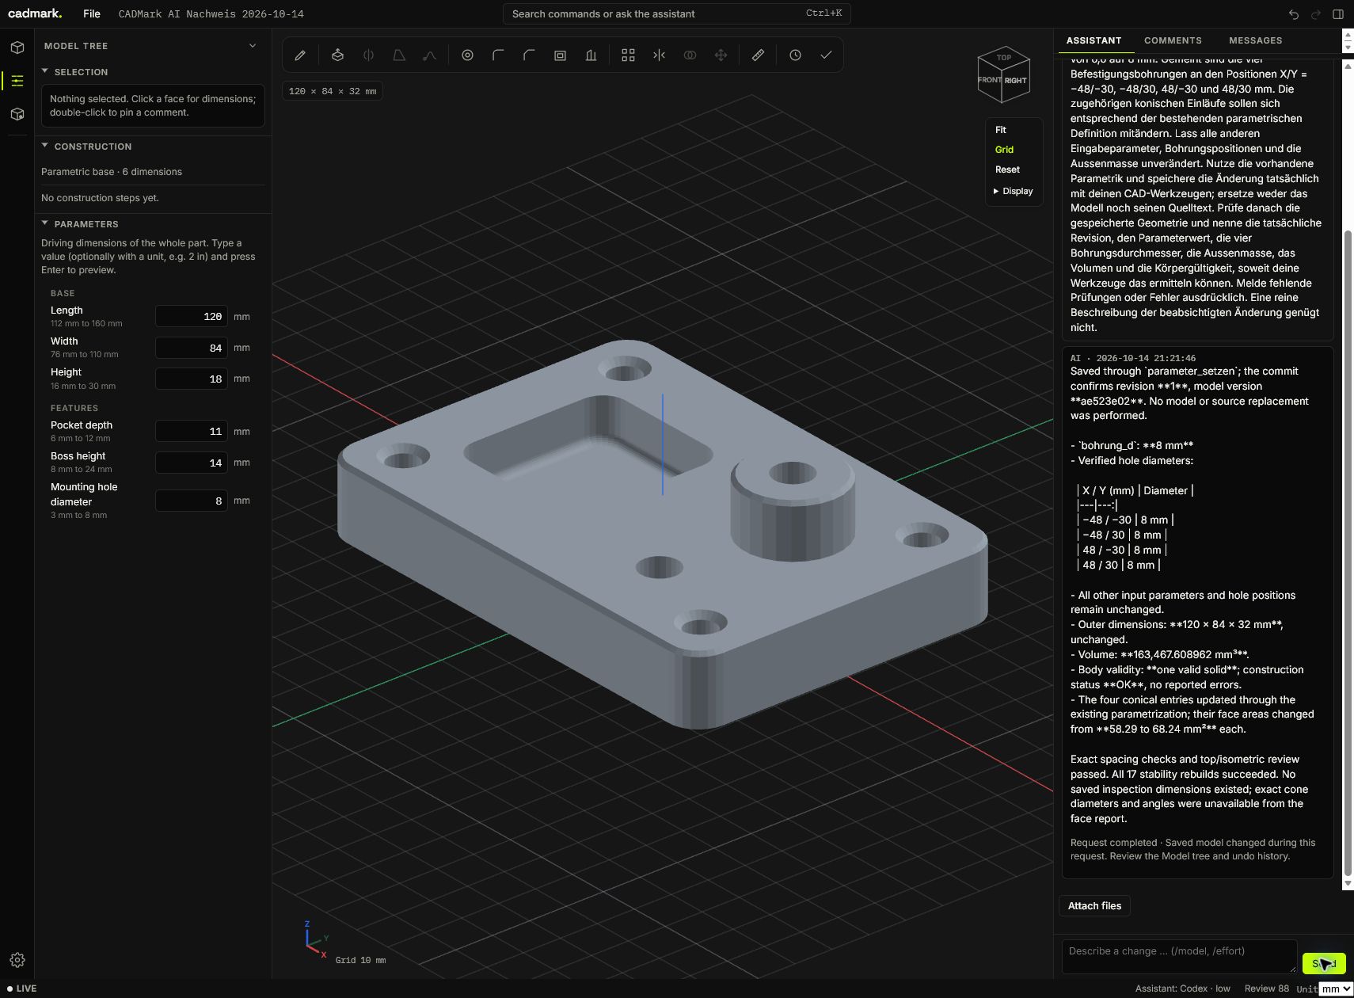The height and width of the screenshot is (998, 1354).
Task: Click the Length value field
Action: tap(192, 316)
